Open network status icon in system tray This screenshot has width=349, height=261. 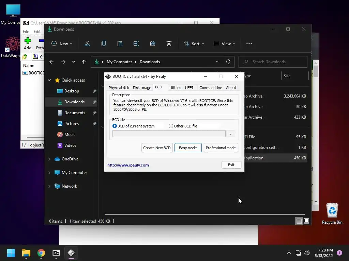click(298, 253)
